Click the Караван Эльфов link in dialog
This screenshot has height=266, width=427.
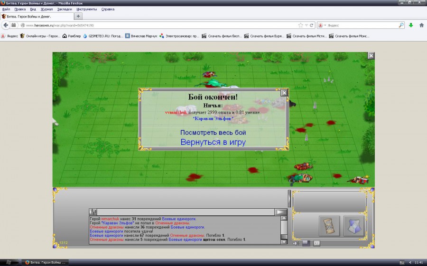point(213,118)
